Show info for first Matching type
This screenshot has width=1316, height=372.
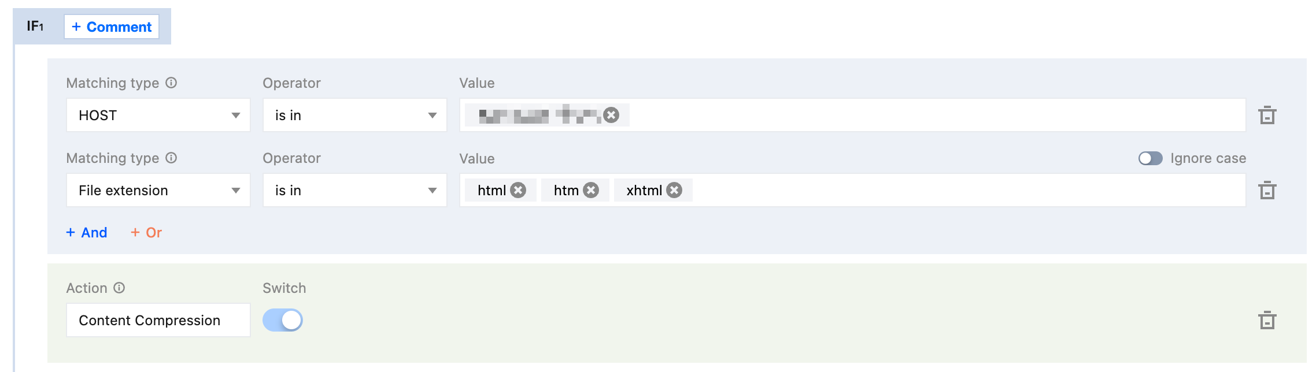[171, 83]
